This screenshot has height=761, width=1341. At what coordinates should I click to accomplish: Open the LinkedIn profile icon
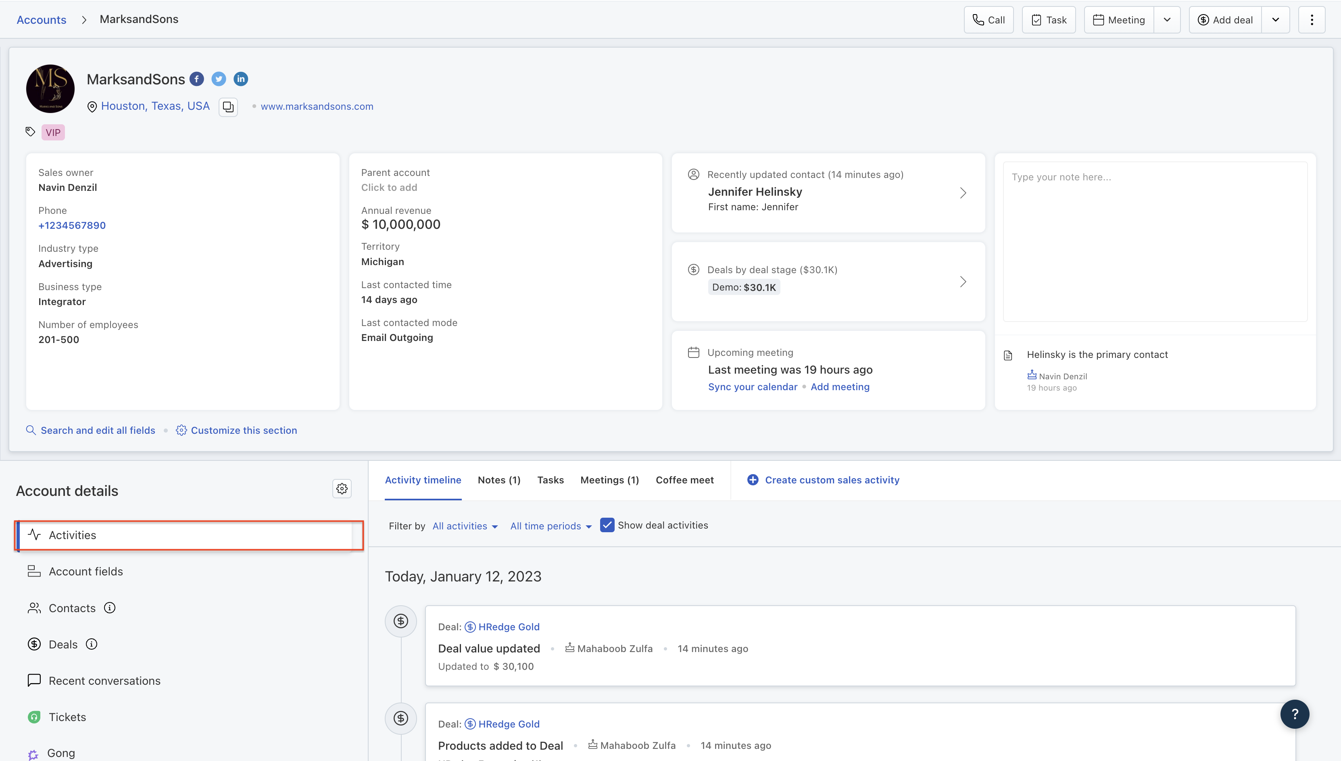click(240, 78)
